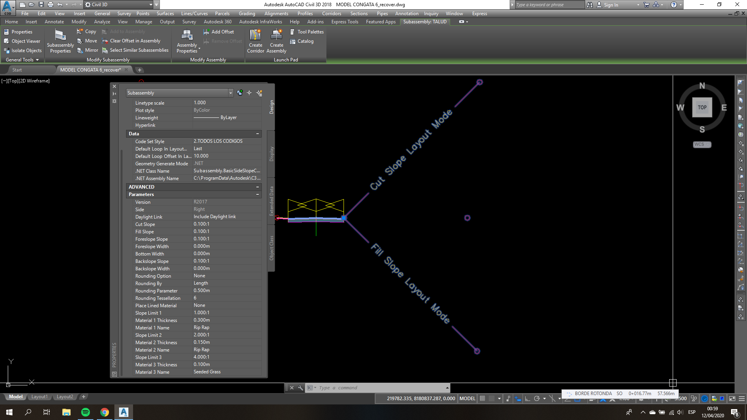Click Select Similar Subassemblies

[135, 50]
